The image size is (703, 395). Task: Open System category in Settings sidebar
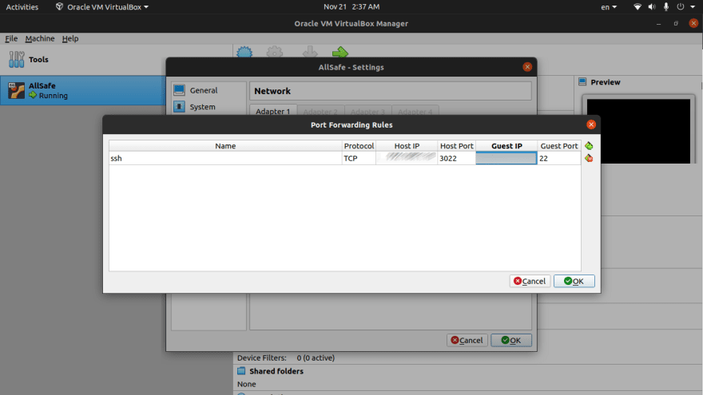(x=209, y=107)
